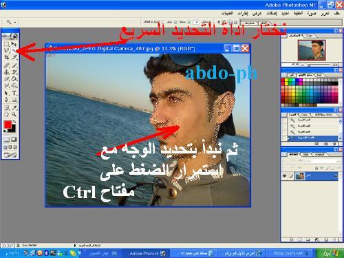Create new layer icon in Layers panel

pos(326,239)
